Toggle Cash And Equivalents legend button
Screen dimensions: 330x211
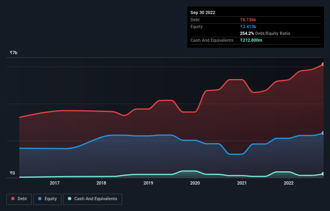pyautogui.click(x=92, y=199)
